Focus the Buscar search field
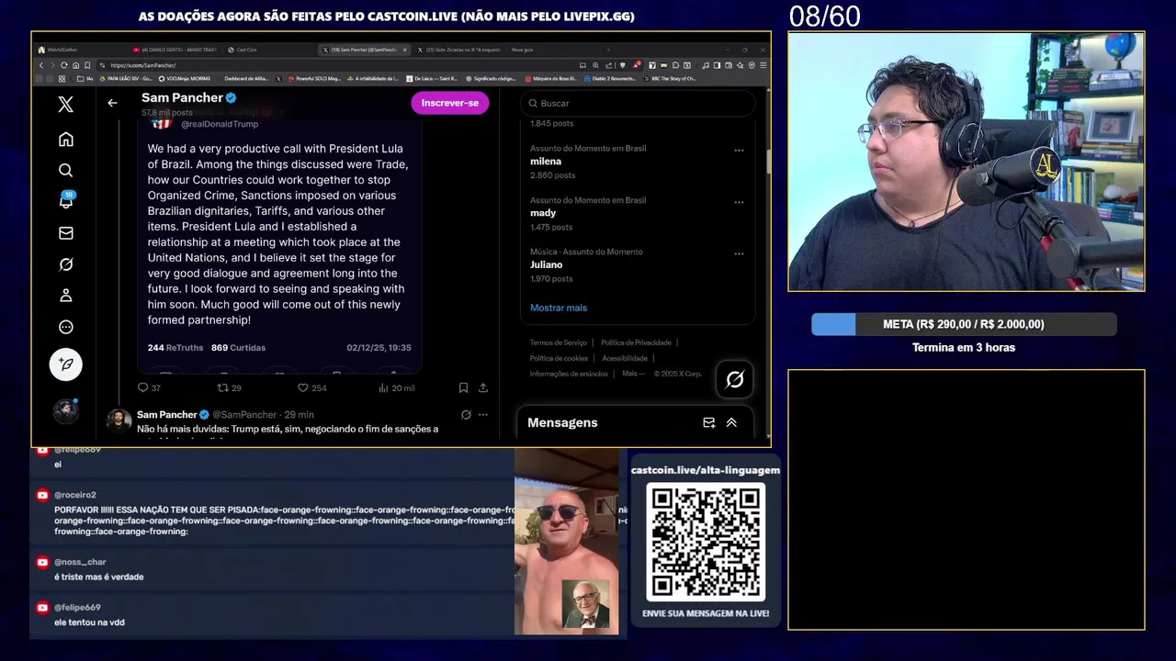 pyautogui.click(x=638, y=103)
